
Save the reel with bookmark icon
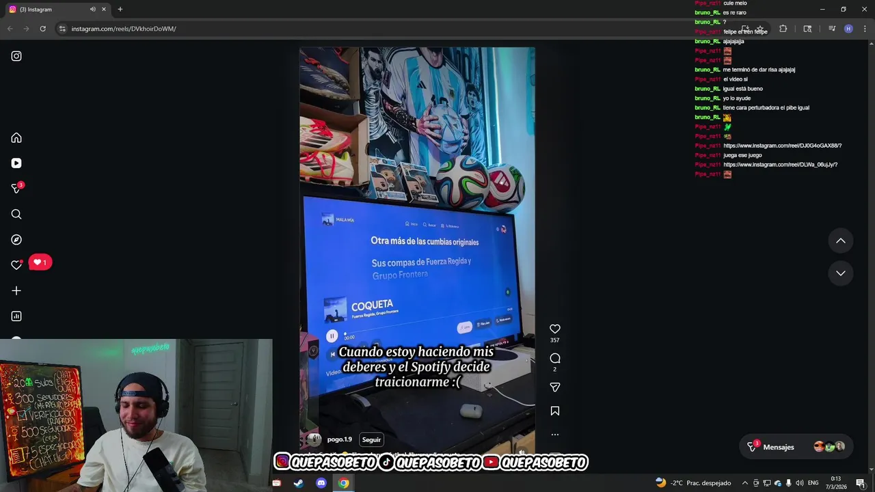coord(555,411)
